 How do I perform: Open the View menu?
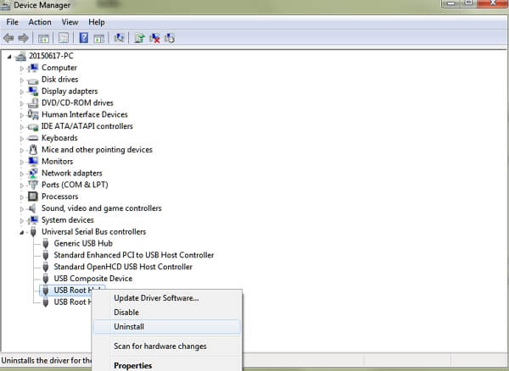pyautogui.click(x=70, y=22)
